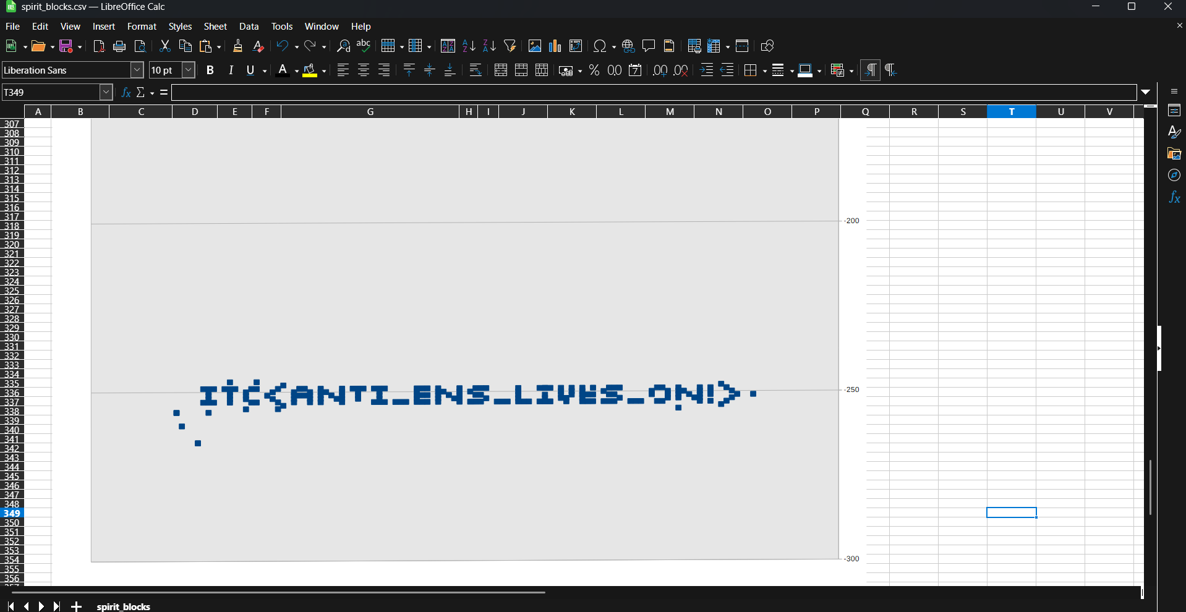This screenshot has height=612, width=1186.
Task: Open Font Size dropdown
Action: 189,70
